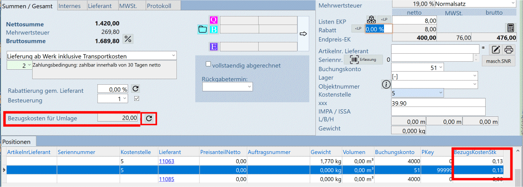Screen dimensions: 523x187
Task: Switch to the Summen / Gesamt tab
Action: pyautogui.click(x=28, y=6)
